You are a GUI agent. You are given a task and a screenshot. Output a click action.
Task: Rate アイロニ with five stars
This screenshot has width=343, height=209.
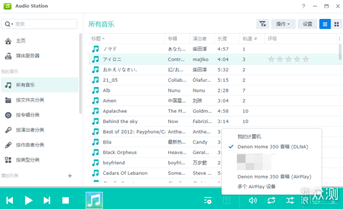[x=306, y=59]
